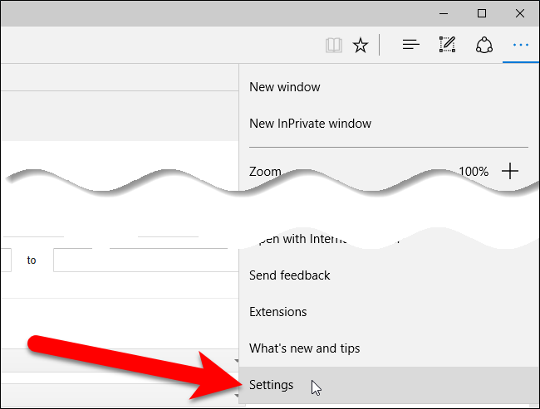Close the Edge window
The width and height of the screenshot is (540, 409).
pos(520,14)
